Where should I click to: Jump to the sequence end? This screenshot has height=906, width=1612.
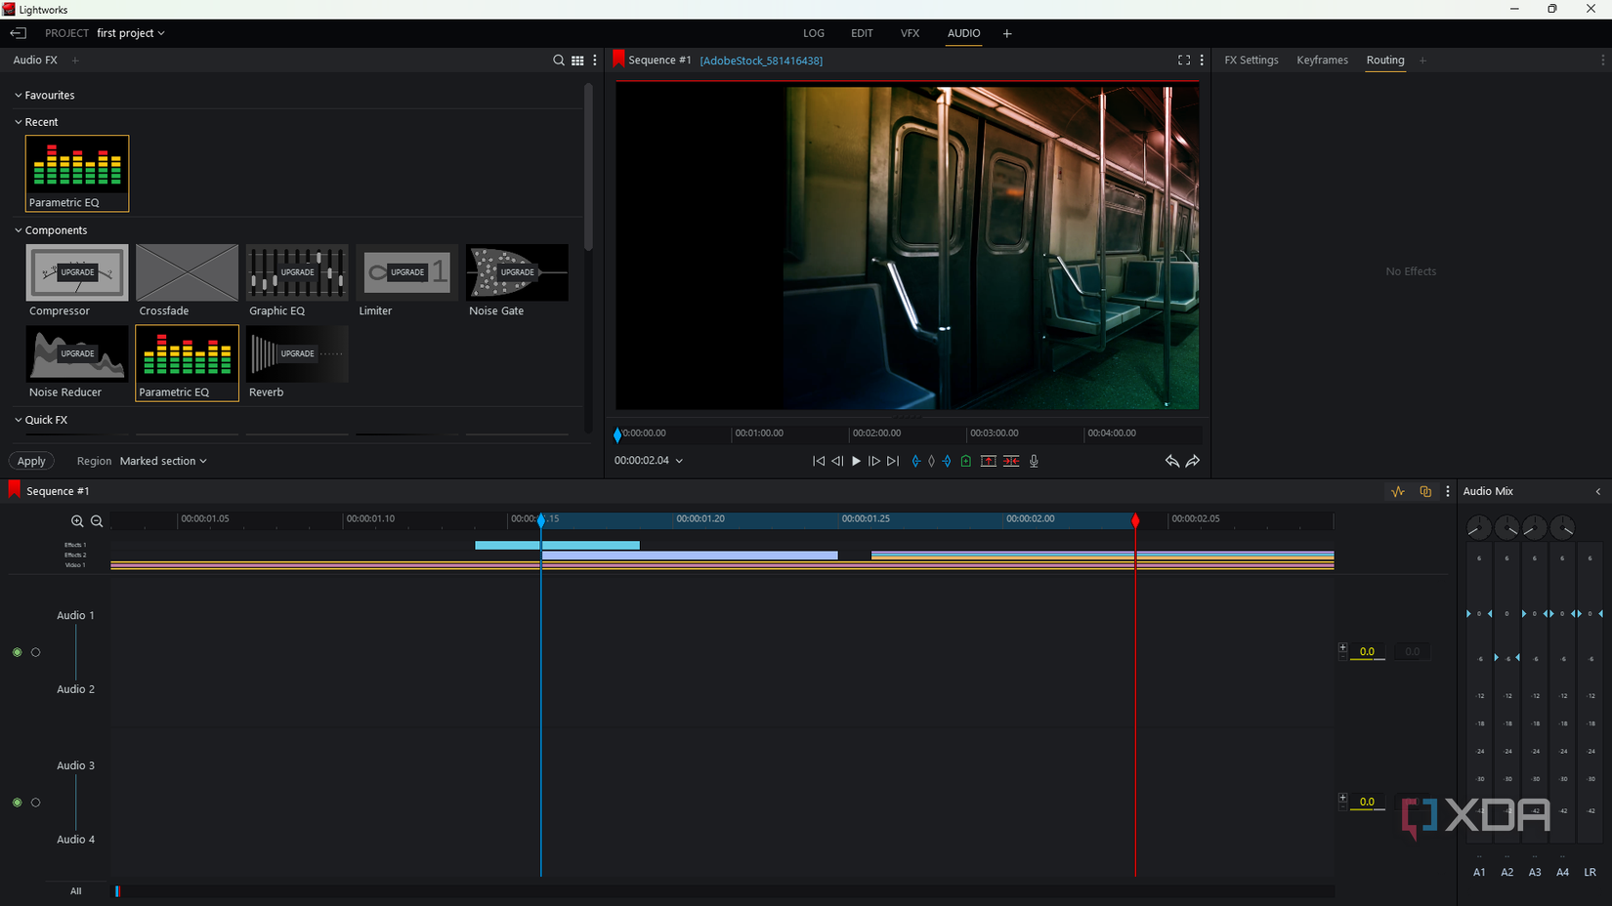893,461
